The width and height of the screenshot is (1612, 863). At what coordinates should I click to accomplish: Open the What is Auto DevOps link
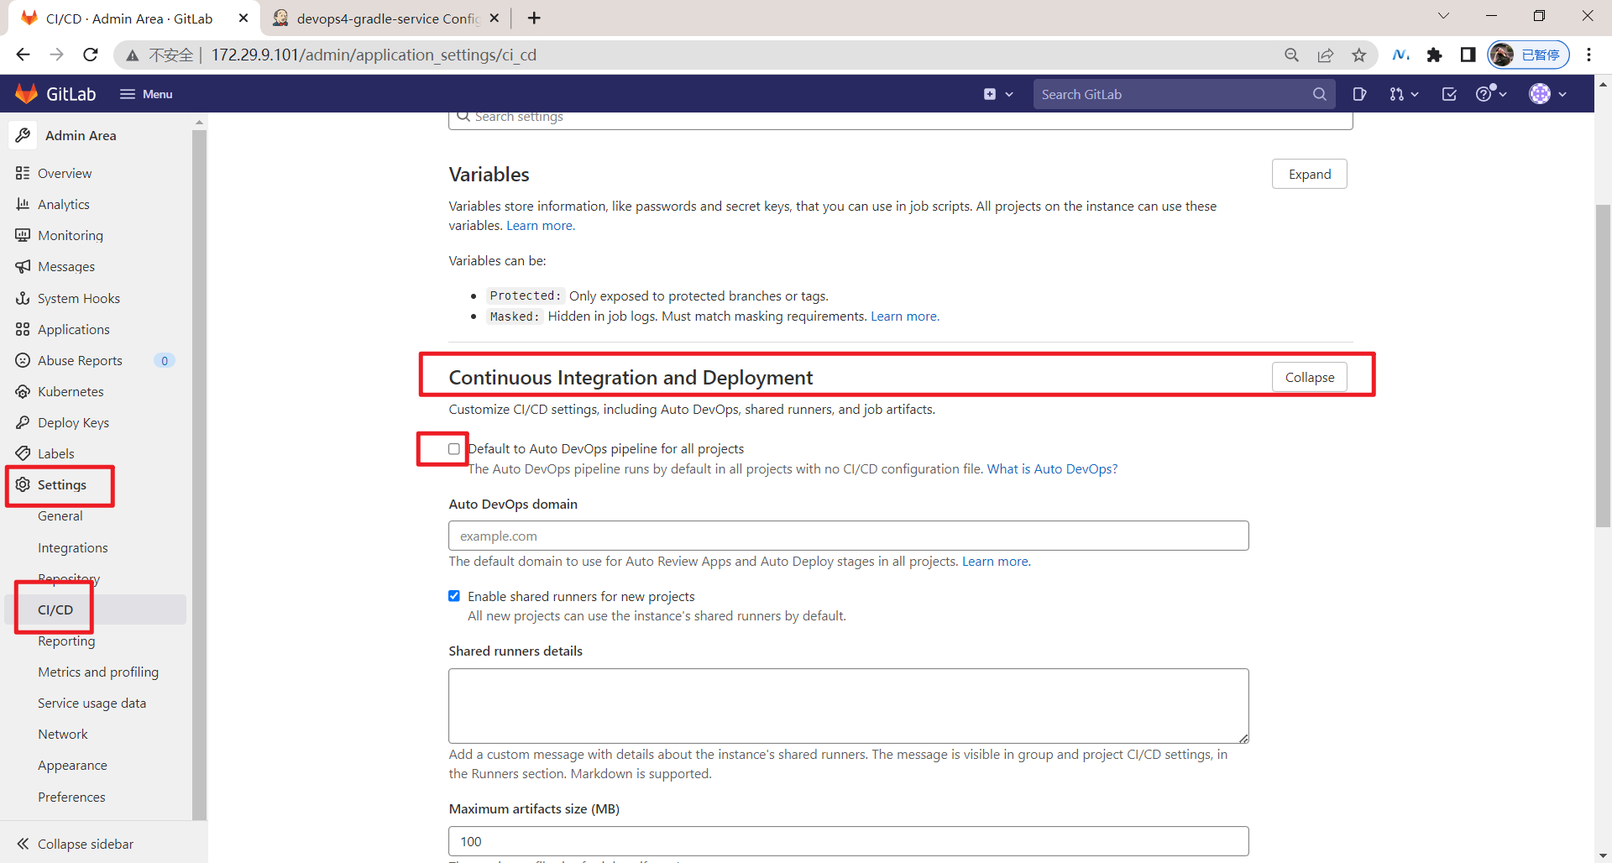click(x=1052, y=468)
